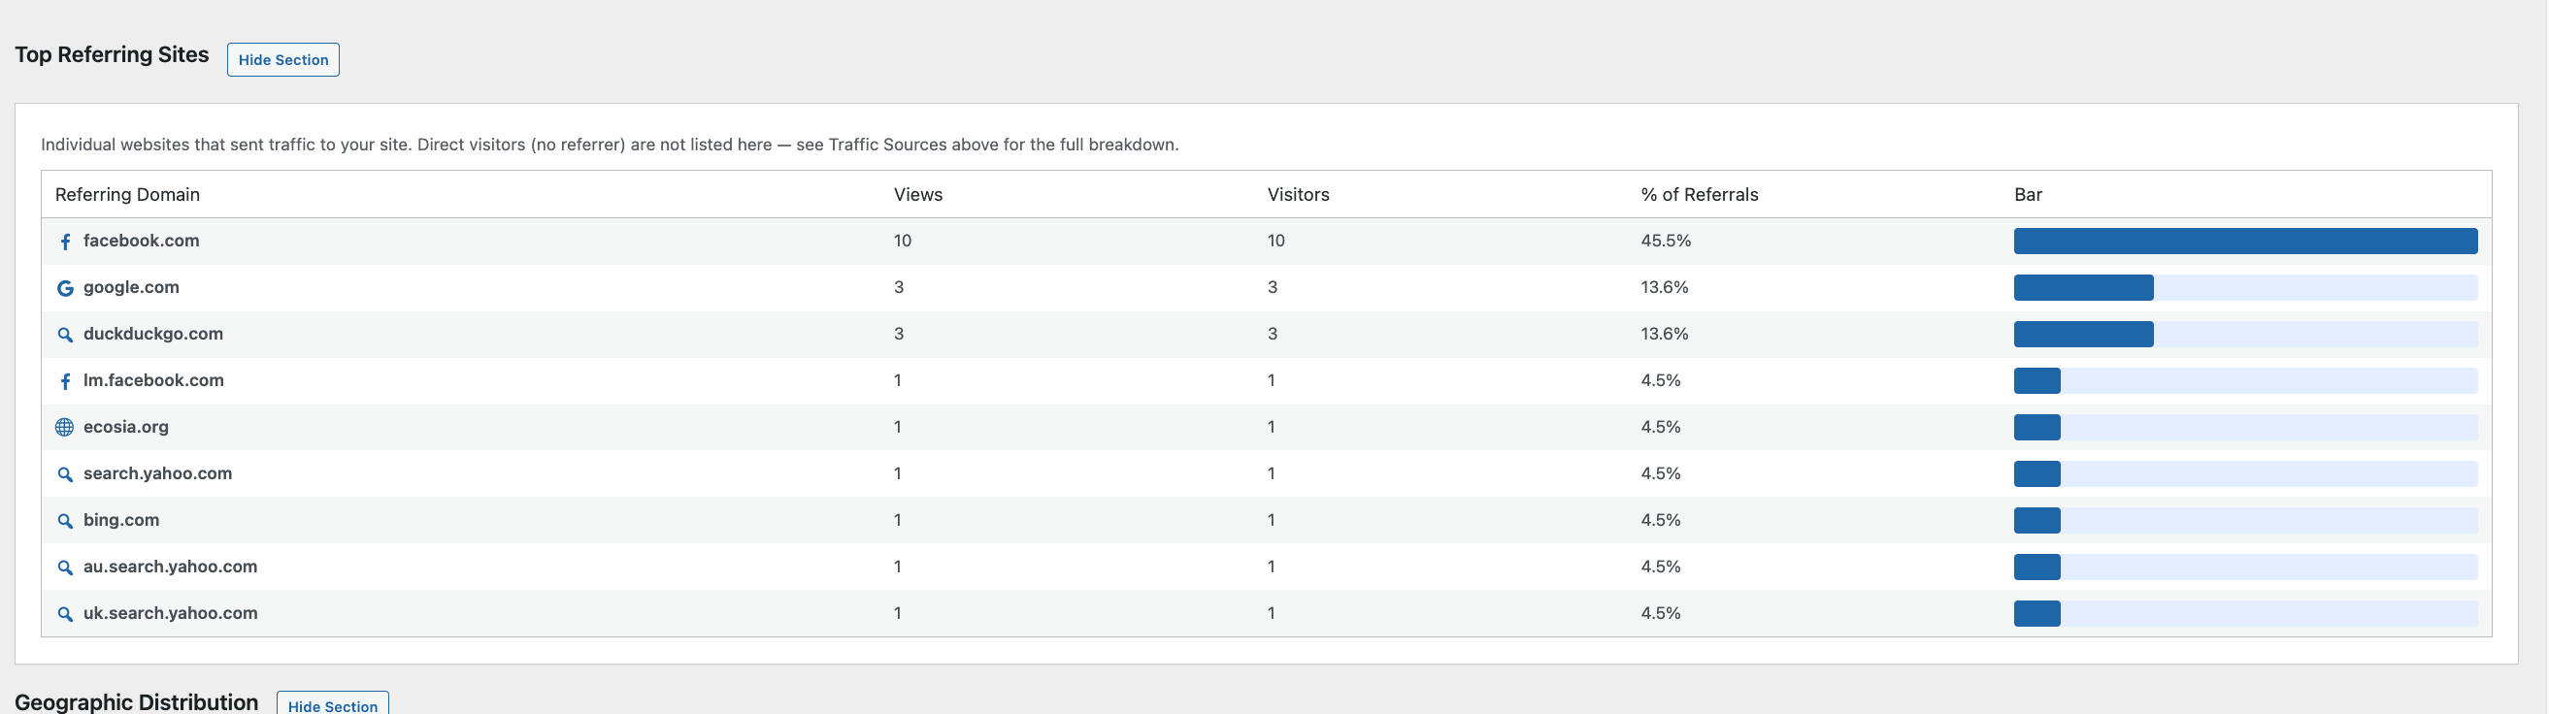The height and width of the screenshot is (714, 2549).
Task: Click the search icon beside duckduckgo.com
Action: click(x=65, y=335)
